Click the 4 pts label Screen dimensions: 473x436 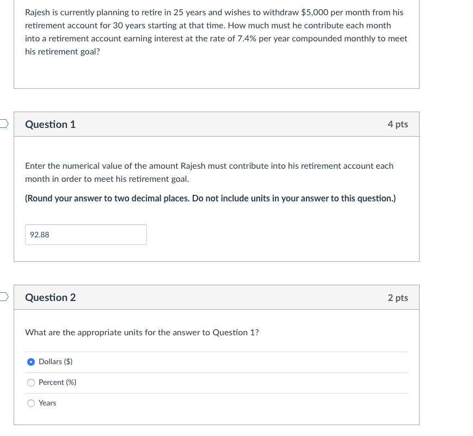[x=398, y=124]
